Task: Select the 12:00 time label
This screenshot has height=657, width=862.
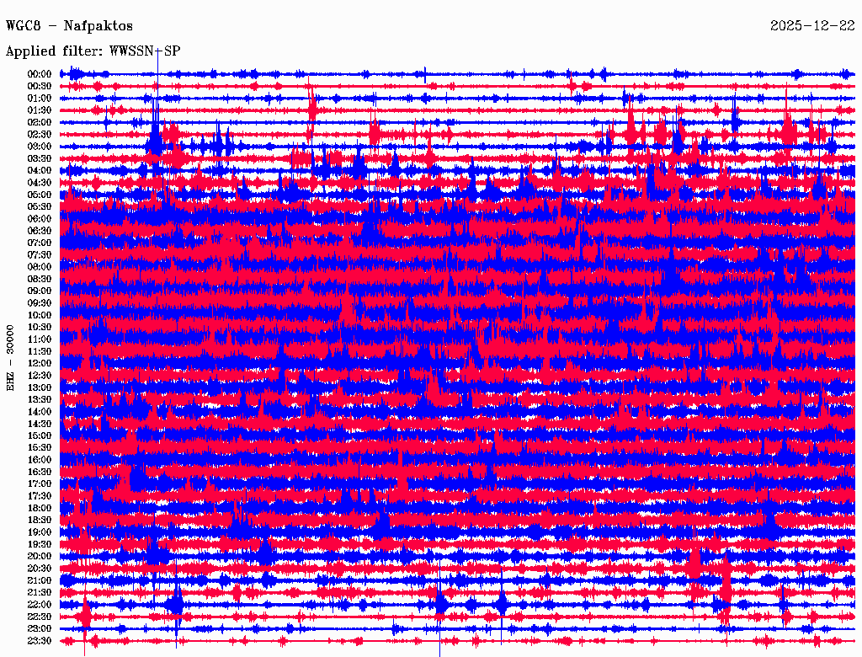Action: click(x=40, y=364)
